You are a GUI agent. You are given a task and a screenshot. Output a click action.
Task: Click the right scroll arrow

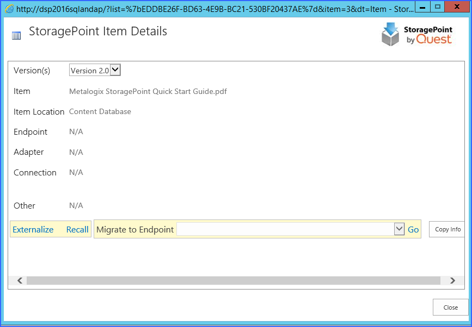tap(452, 280)
